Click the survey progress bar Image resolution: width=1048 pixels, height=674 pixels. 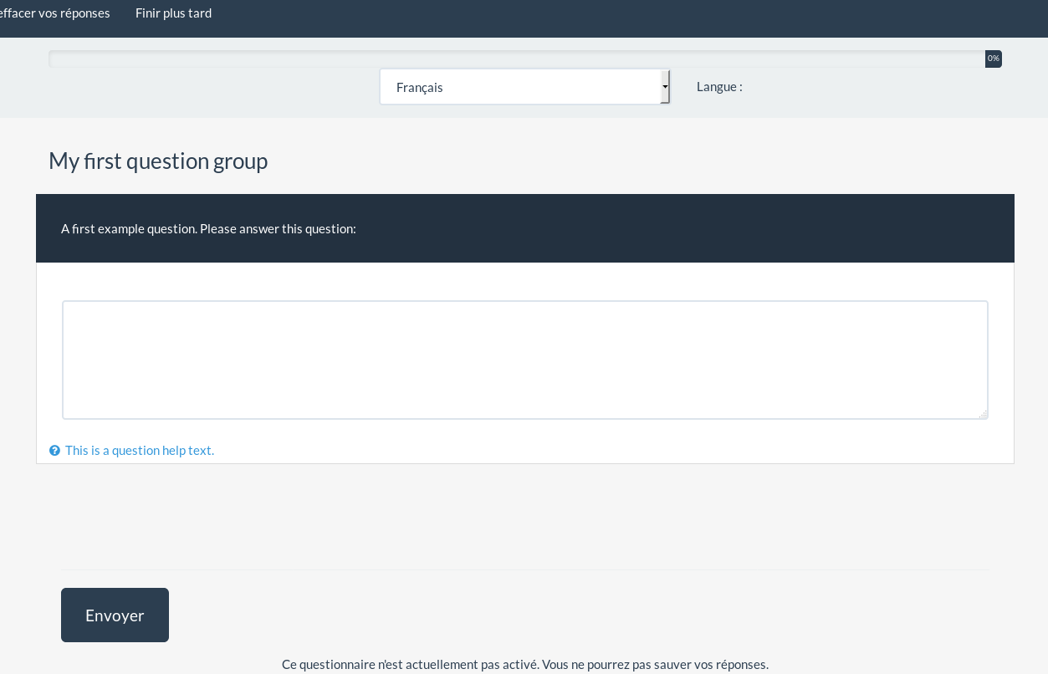pos(502,59)
